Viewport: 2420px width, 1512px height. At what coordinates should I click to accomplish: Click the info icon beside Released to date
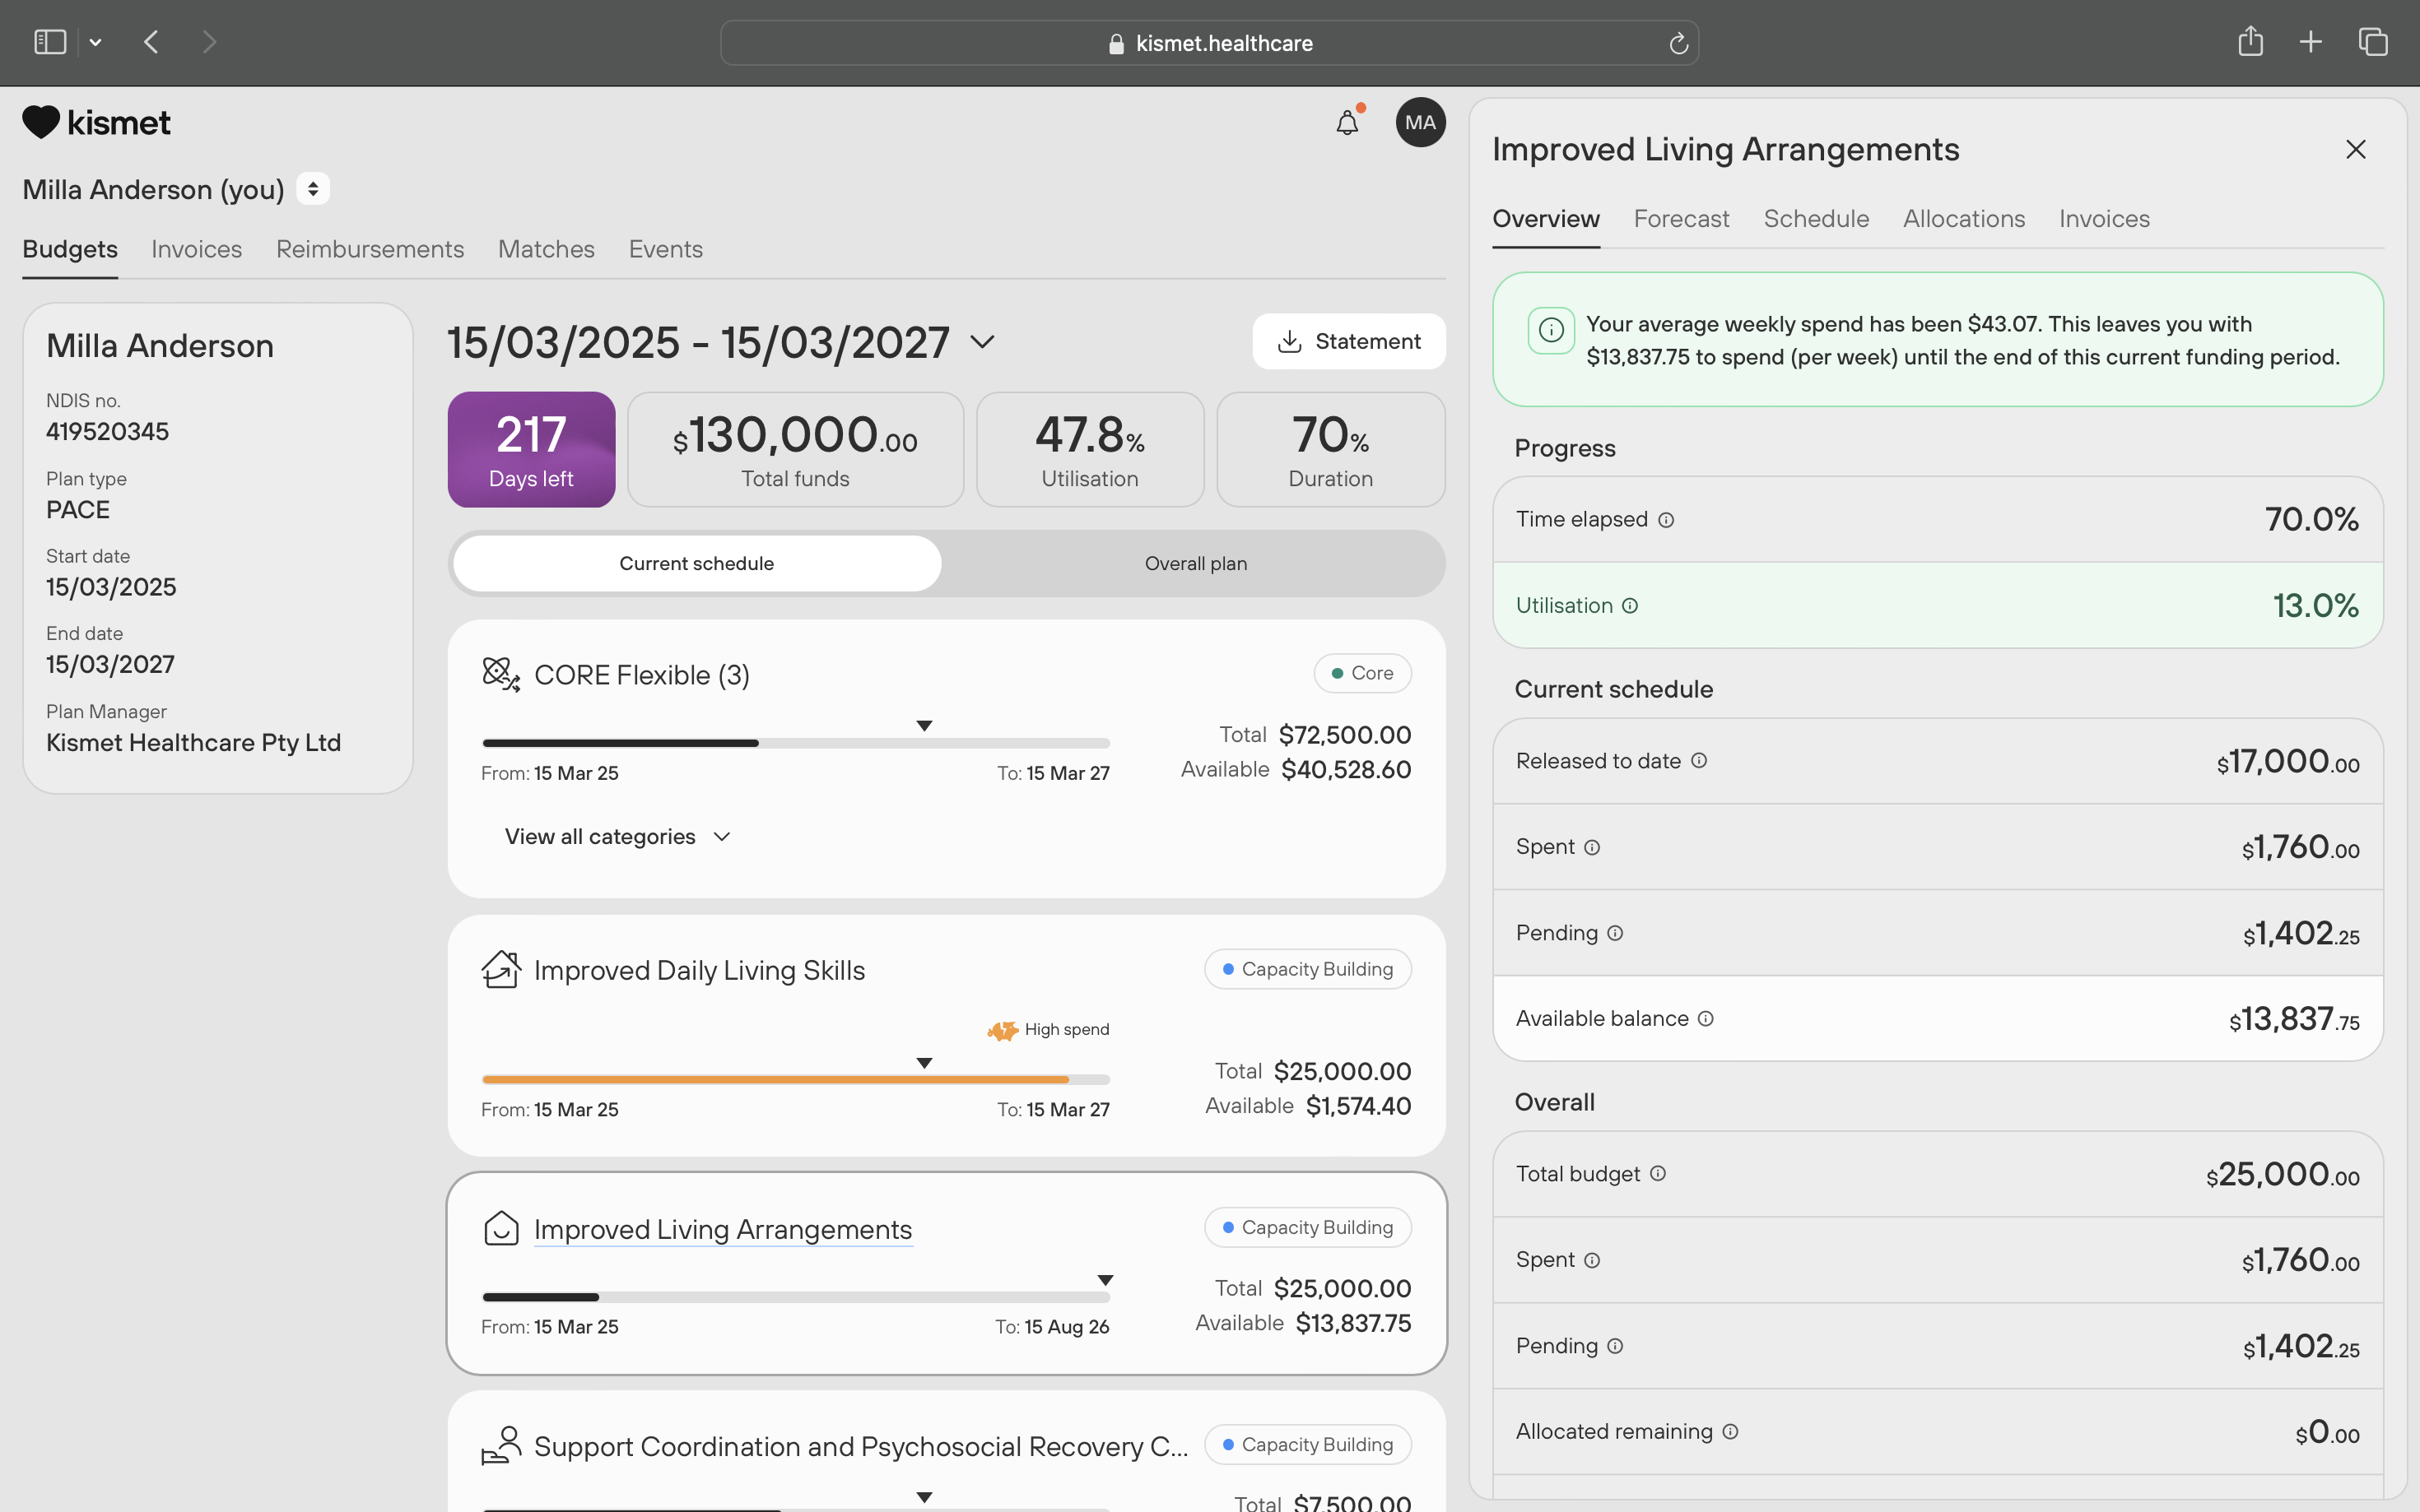pos(1699,761)
